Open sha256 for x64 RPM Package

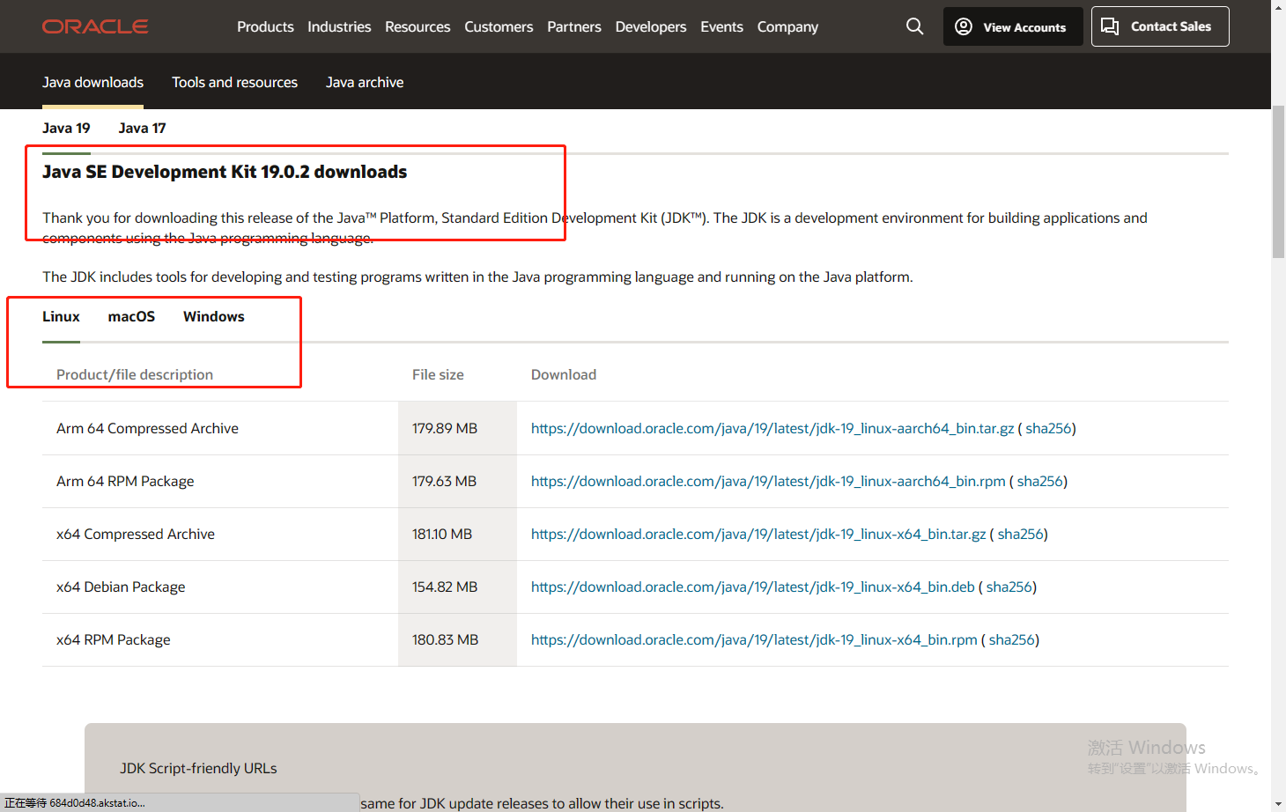click(x=1011, y=639)
